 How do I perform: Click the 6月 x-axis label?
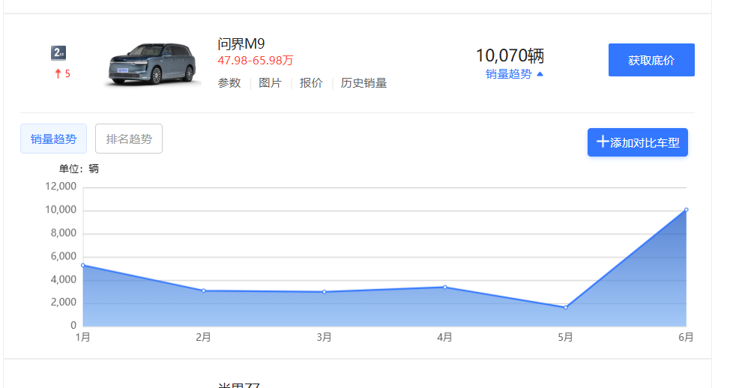point(686,337)
